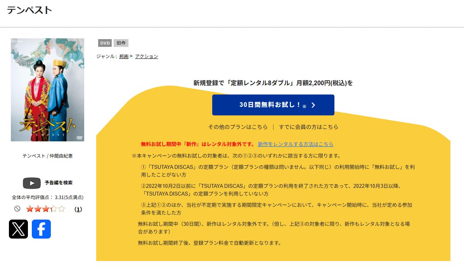Rate the title two stars

[x=38, y=209]
